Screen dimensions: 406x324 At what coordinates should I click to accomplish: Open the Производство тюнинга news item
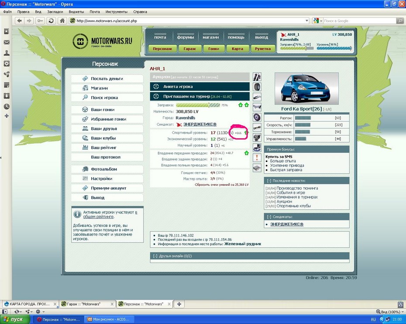pos(297,188)
